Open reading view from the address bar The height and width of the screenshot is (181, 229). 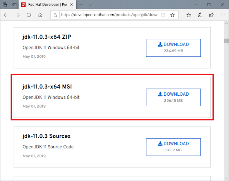pos(163,15)
